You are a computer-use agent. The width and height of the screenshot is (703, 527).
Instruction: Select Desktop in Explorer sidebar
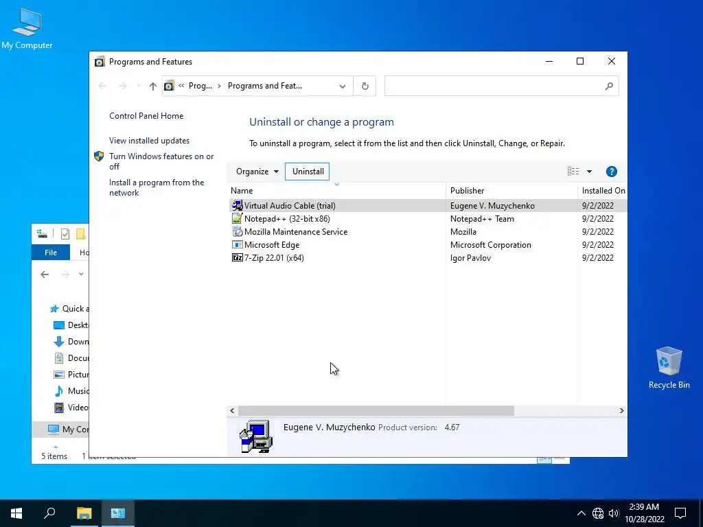71,325
